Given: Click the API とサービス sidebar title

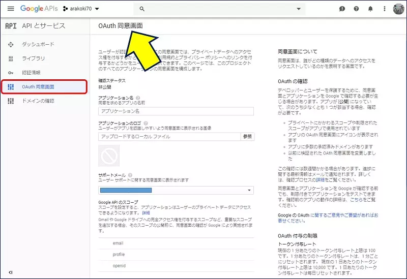Looking at the screenshot, I should click(44, 26).
